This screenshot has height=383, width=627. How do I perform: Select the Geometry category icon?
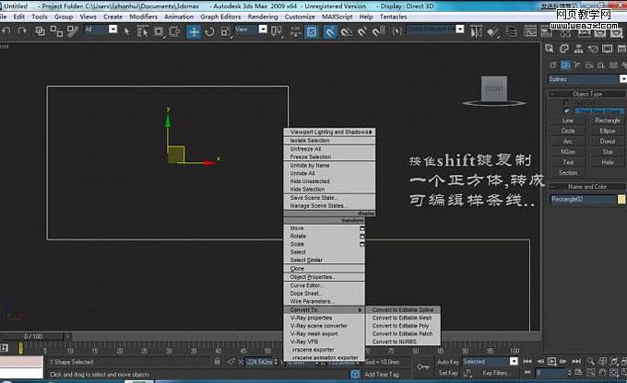(553, 64)
